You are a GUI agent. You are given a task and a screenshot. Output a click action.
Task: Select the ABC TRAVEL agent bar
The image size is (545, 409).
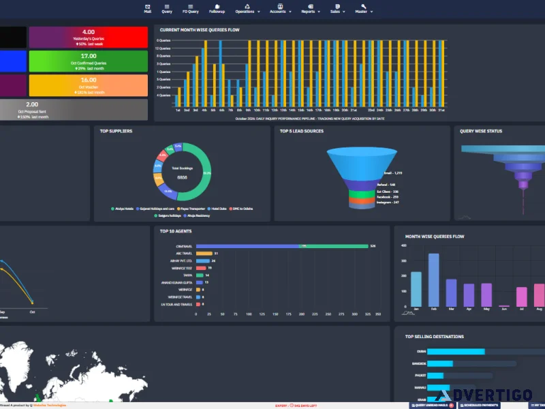(x=204, y=254)
